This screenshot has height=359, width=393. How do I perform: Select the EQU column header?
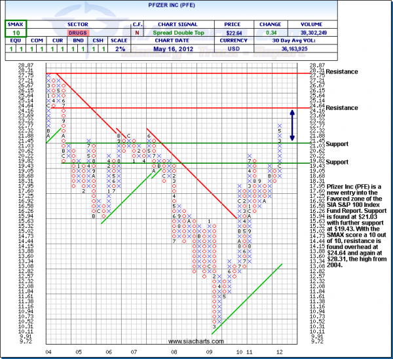pyautogui.click(x=14, y=41)
